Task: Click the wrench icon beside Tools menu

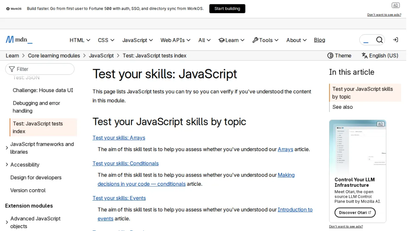Action: tap(255, 40)
